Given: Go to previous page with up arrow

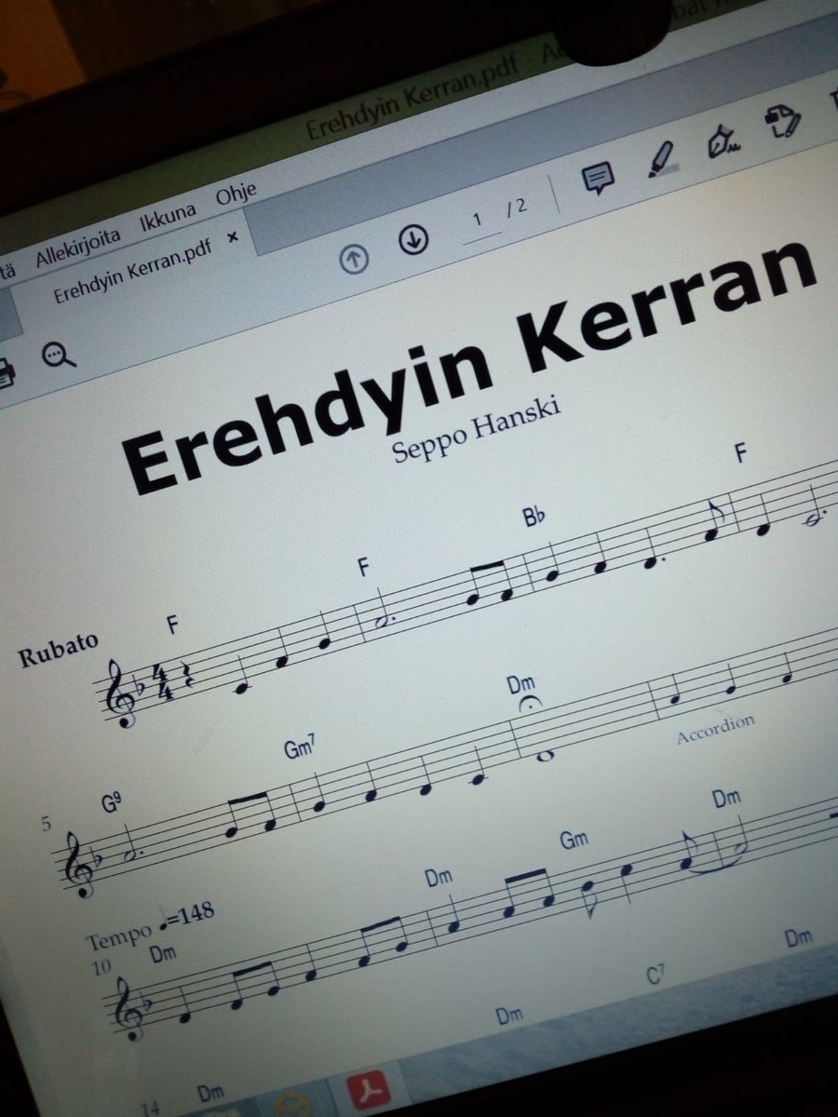Looking at the screenshot, I should (354, 260).
